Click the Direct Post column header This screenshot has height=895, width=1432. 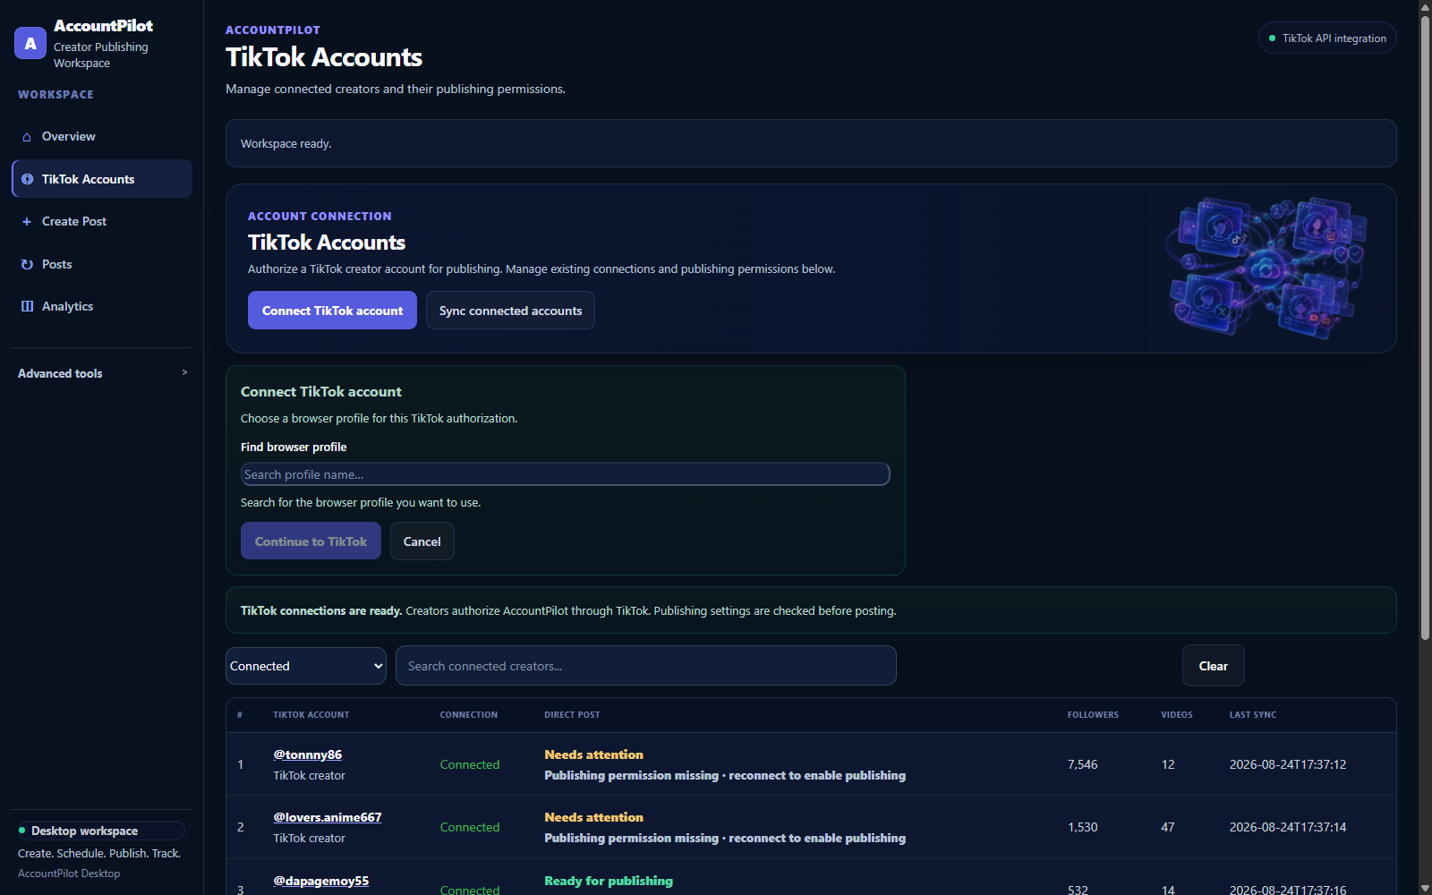[x=572, y=715]
